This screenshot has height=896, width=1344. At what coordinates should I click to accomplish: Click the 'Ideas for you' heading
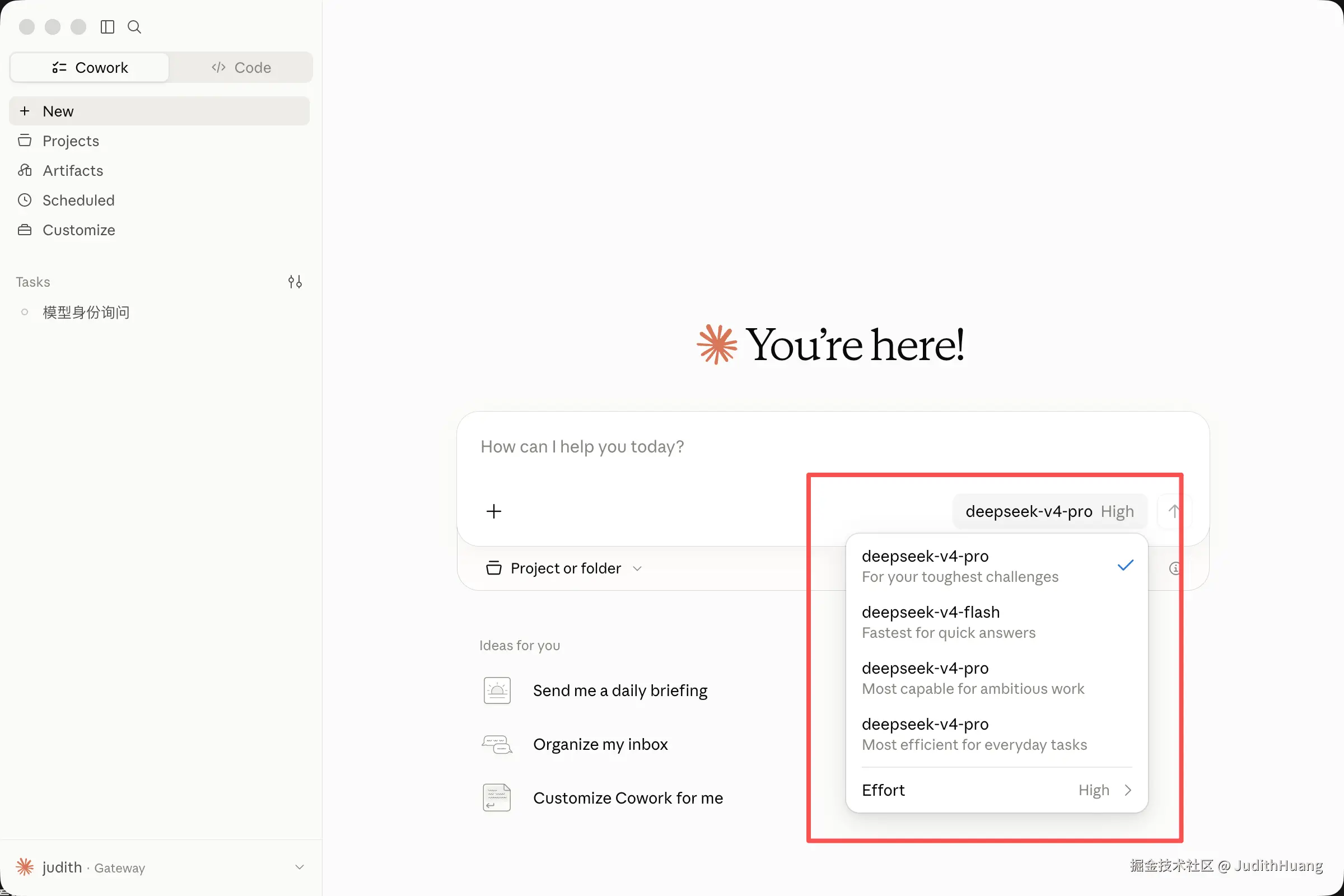(x=520, y=645)
